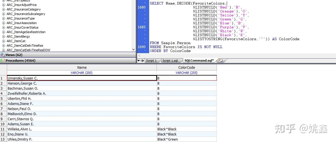The image size is (336, 142).
Task: Select the ARC_InsurAdjustPrice table
Action: [22, 5]
